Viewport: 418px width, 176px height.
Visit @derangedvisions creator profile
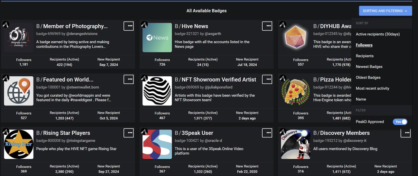click(x=82, y=34)
